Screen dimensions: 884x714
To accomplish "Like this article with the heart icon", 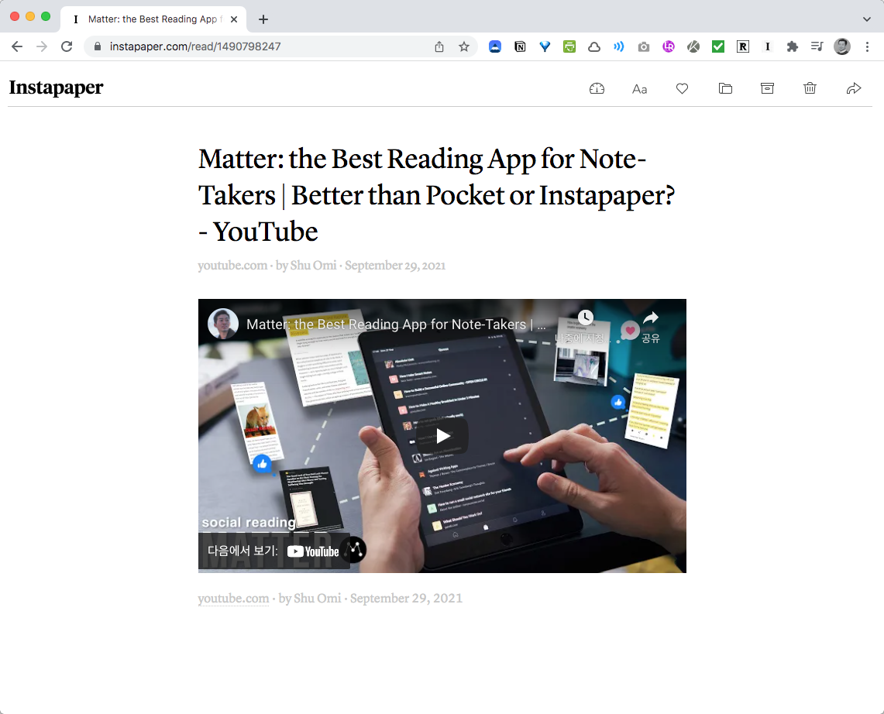I will pos(682,88).
